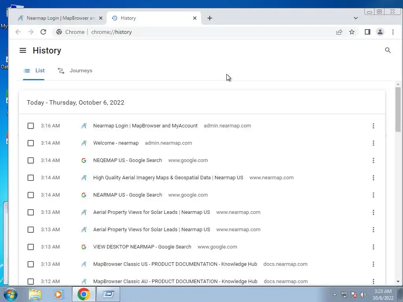Open the Chrome side panel icon

368,32
